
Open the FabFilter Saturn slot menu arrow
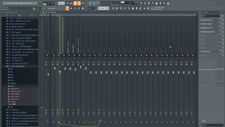tap(200, 24)
